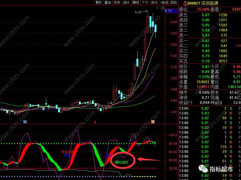241x180 pixels.
Task: Select 买四 bid row at 5.79
Action: click(x=210, y=56)
